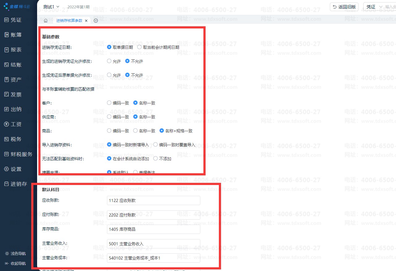Open 财税服务 in the sidebar
Viewport: 396px width, 271px height.
coord(18,154)
